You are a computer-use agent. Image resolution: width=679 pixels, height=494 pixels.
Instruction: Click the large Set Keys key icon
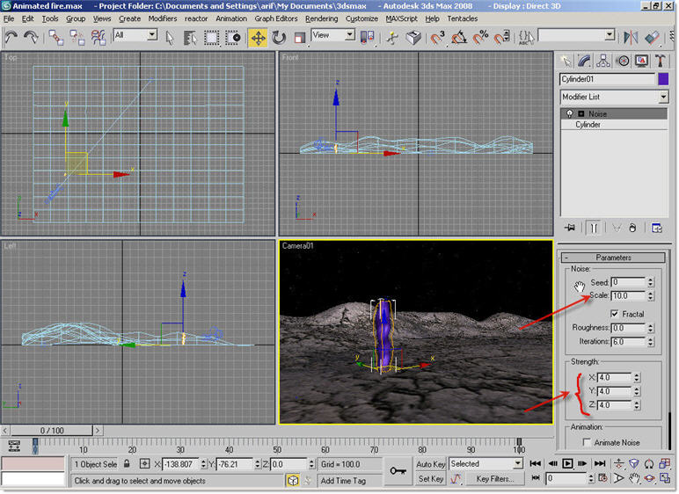(398, 470)
